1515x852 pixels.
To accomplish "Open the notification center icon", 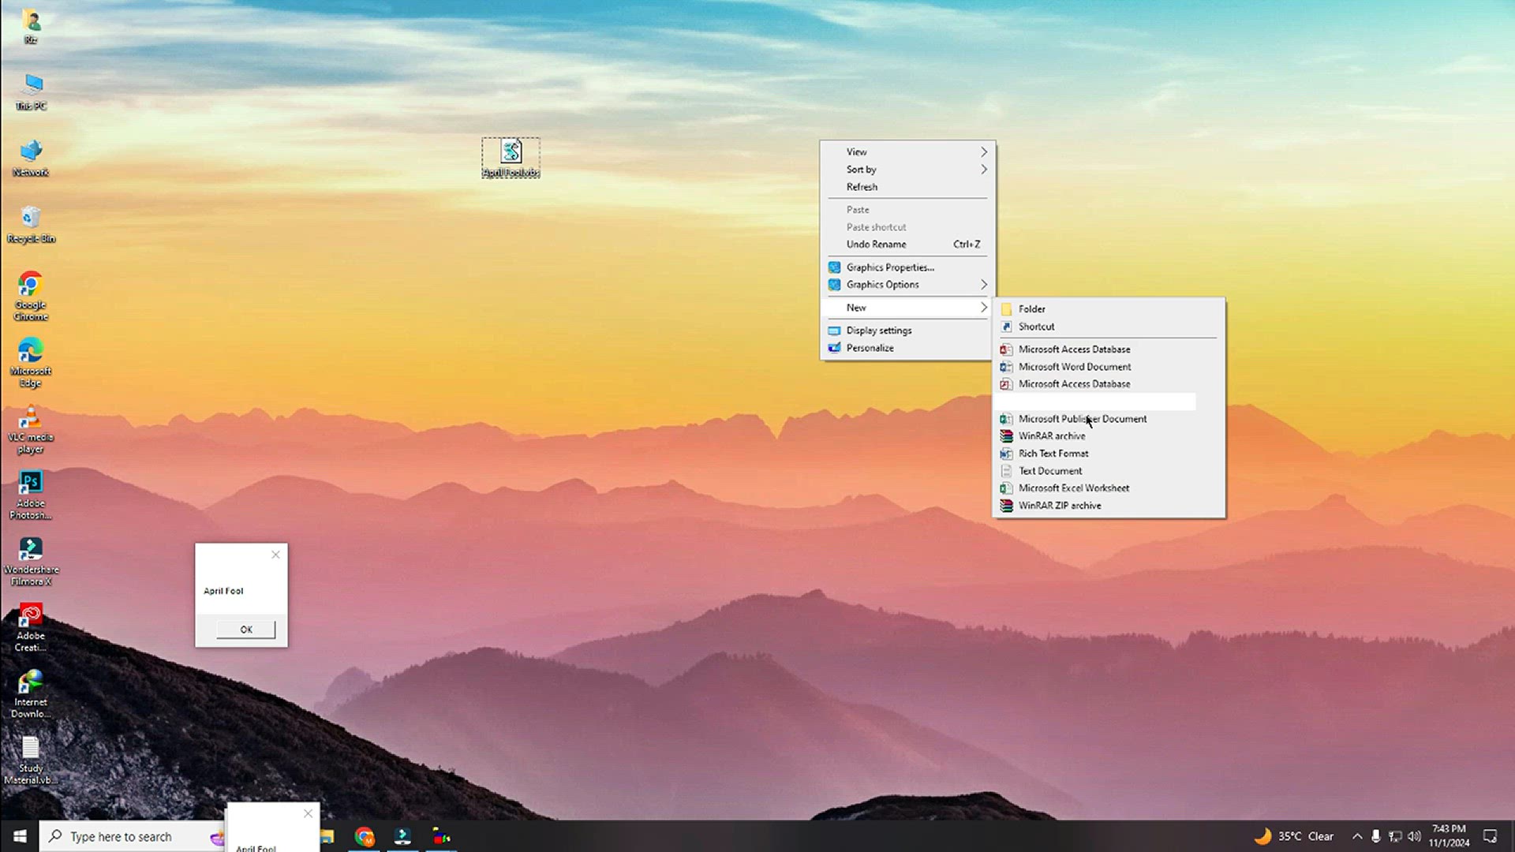I will tap(1491, 836).
